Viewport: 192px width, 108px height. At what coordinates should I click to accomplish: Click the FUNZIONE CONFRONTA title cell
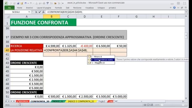pyautogui.click(x=43, y=22)
